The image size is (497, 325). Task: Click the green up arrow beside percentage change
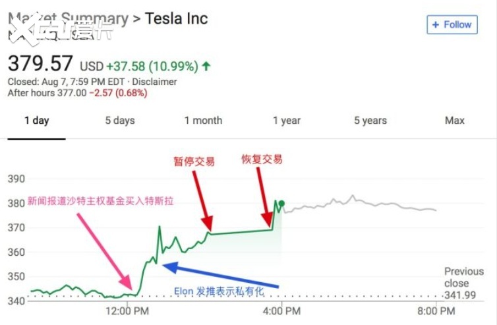click(x=206, y=66)
